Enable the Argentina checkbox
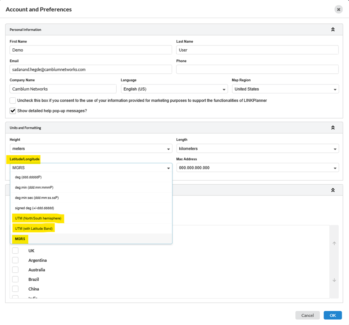Viewport: 349px width, 325px height. [x=15, y=260]
